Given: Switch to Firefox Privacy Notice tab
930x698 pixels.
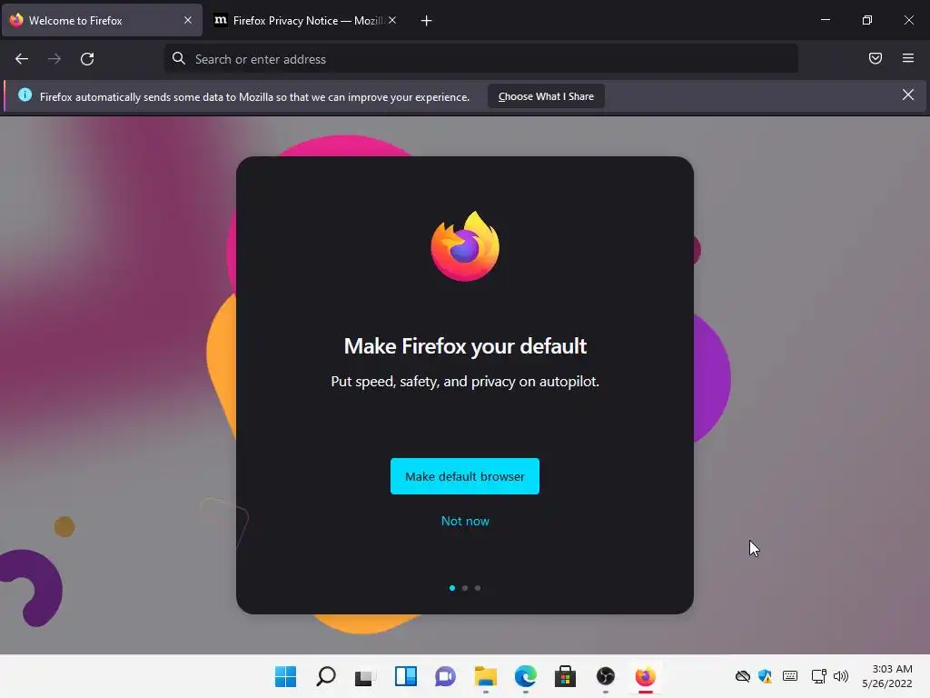Looking at the screenshot, I should pos(306,20).
